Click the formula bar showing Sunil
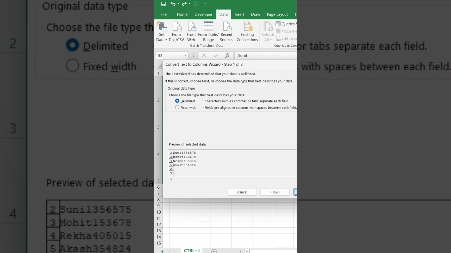Viewport: 451px width, 253px height. pyautogui.click(x=265, y=56)
